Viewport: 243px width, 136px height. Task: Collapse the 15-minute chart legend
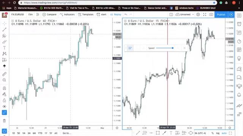[x=125, y=21]
